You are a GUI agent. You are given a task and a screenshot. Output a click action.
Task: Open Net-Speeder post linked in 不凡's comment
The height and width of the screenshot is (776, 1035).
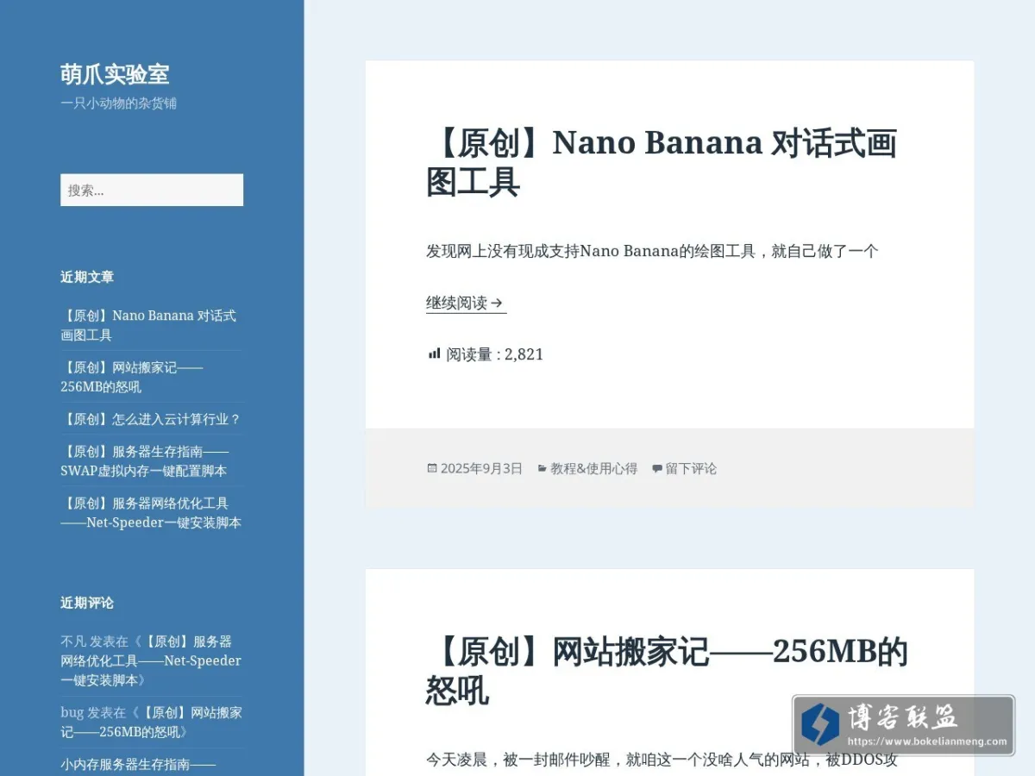[151, 660]
